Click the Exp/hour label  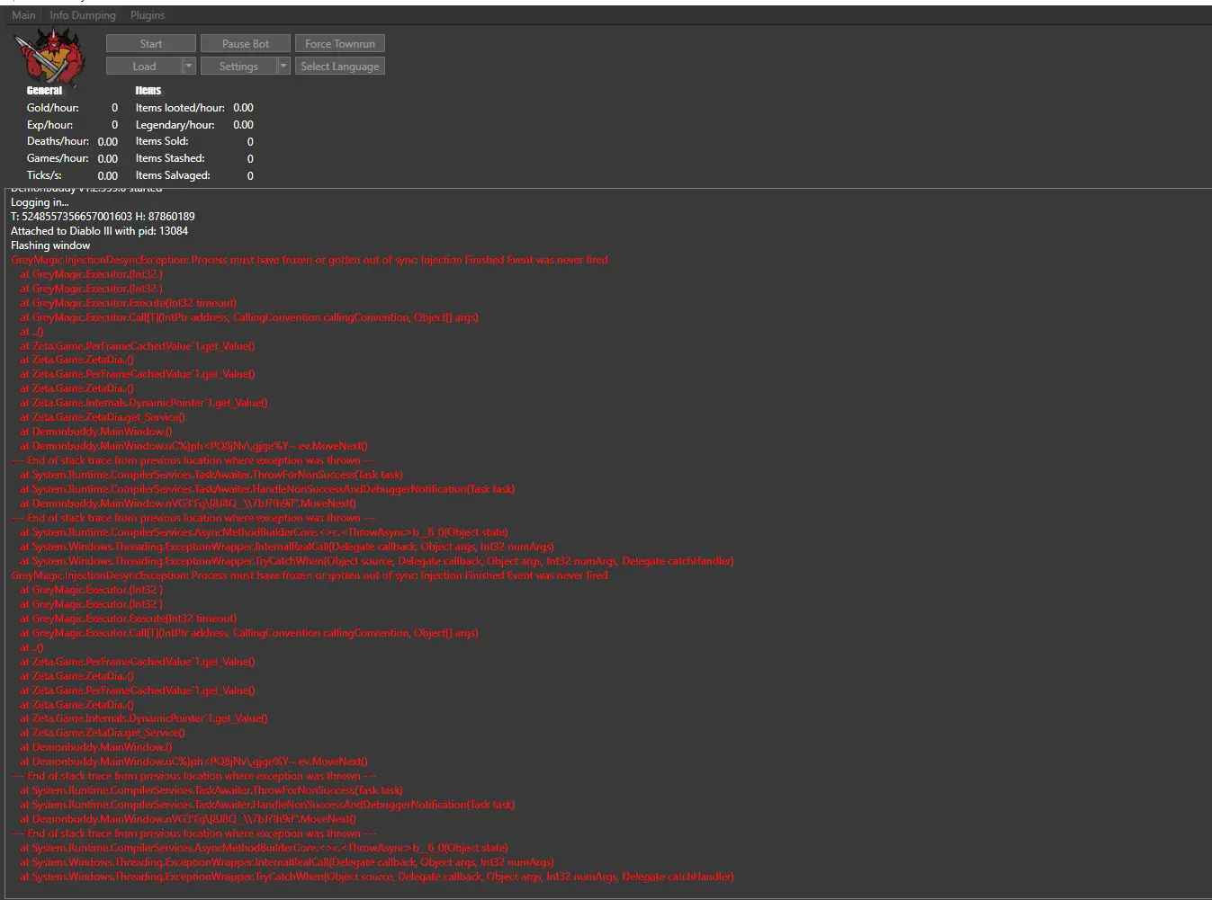[50, 125]
